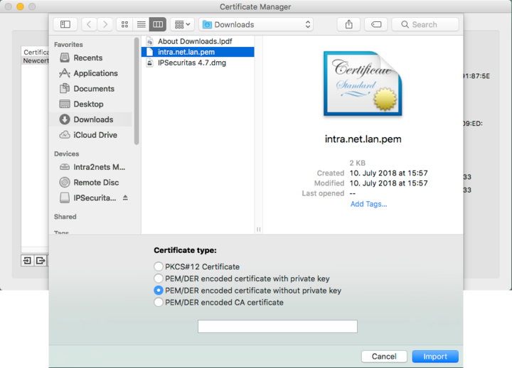
Task: Select the About Downloads.lpdf file
Action: click(198, 41)
